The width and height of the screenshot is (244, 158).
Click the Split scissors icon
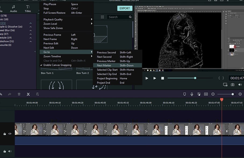point(28,94)
